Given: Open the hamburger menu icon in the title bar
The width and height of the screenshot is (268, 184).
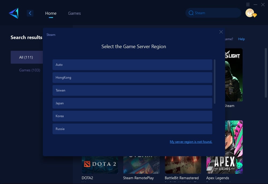Looking at the screenshot, I should (248, 5).
